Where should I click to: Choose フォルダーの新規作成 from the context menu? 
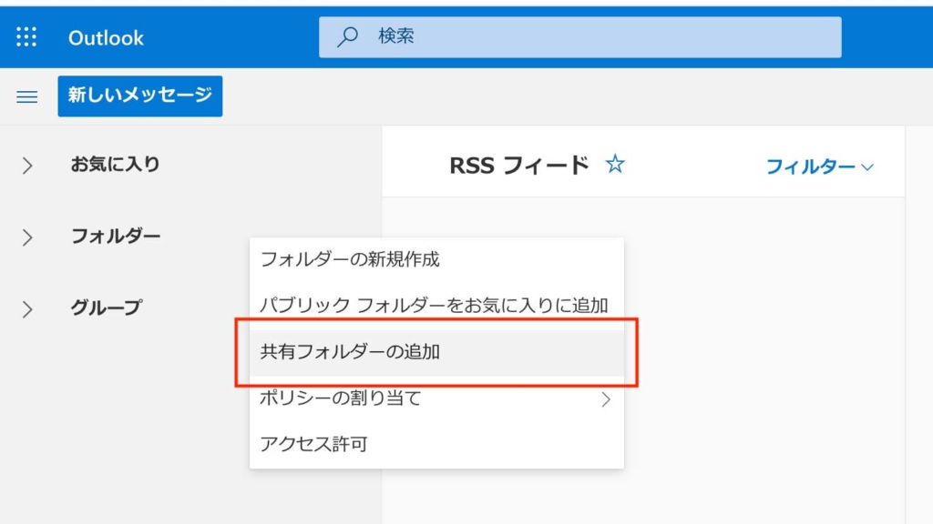tap(436, 259)
